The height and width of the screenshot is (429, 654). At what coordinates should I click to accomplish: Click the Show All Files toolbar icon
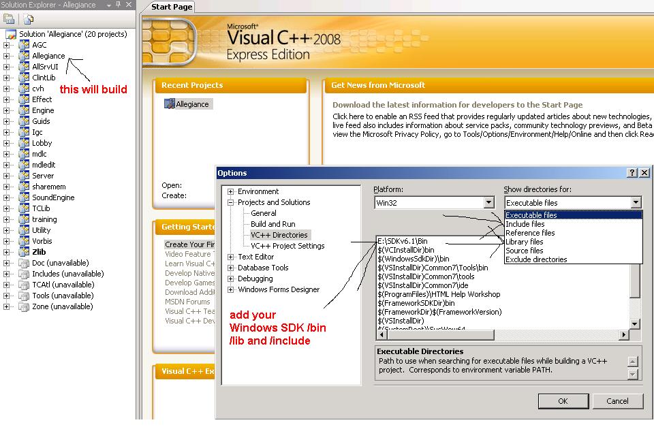[29, 19]
